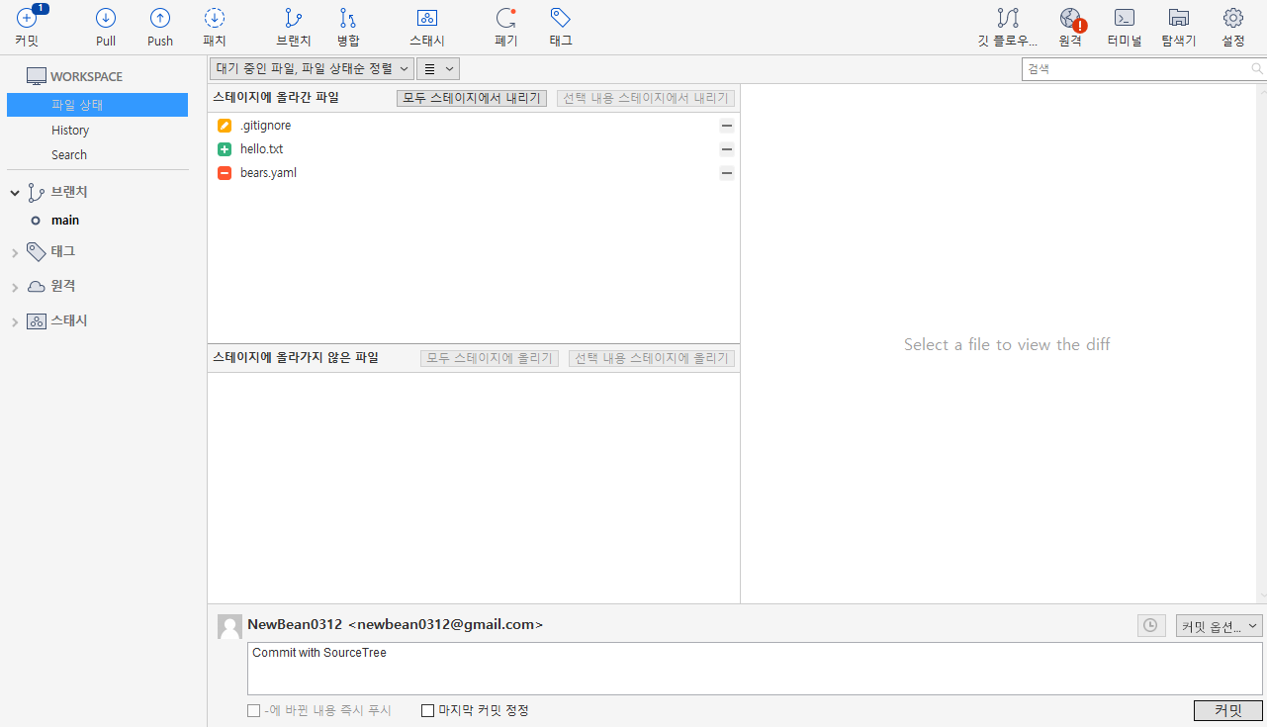
Task: Click the diff panel scrollbar down arrow
Action: click(1262, 596)
